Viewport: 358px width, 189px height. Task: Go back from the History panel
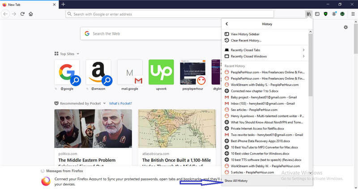tap(227, 24)
